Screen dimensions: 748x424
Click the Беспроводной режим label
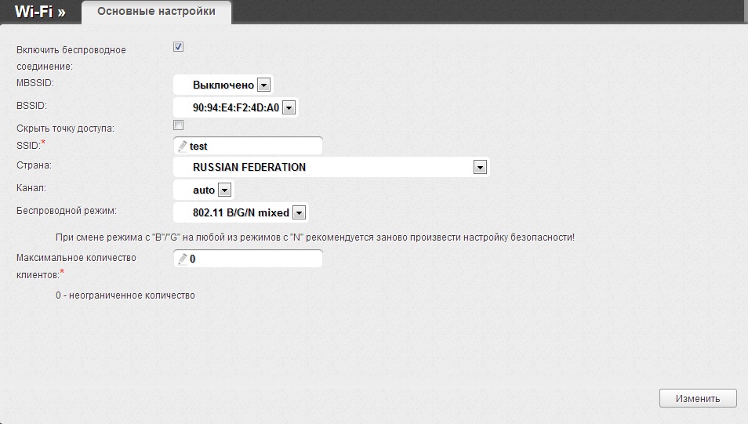coord(66,211)
